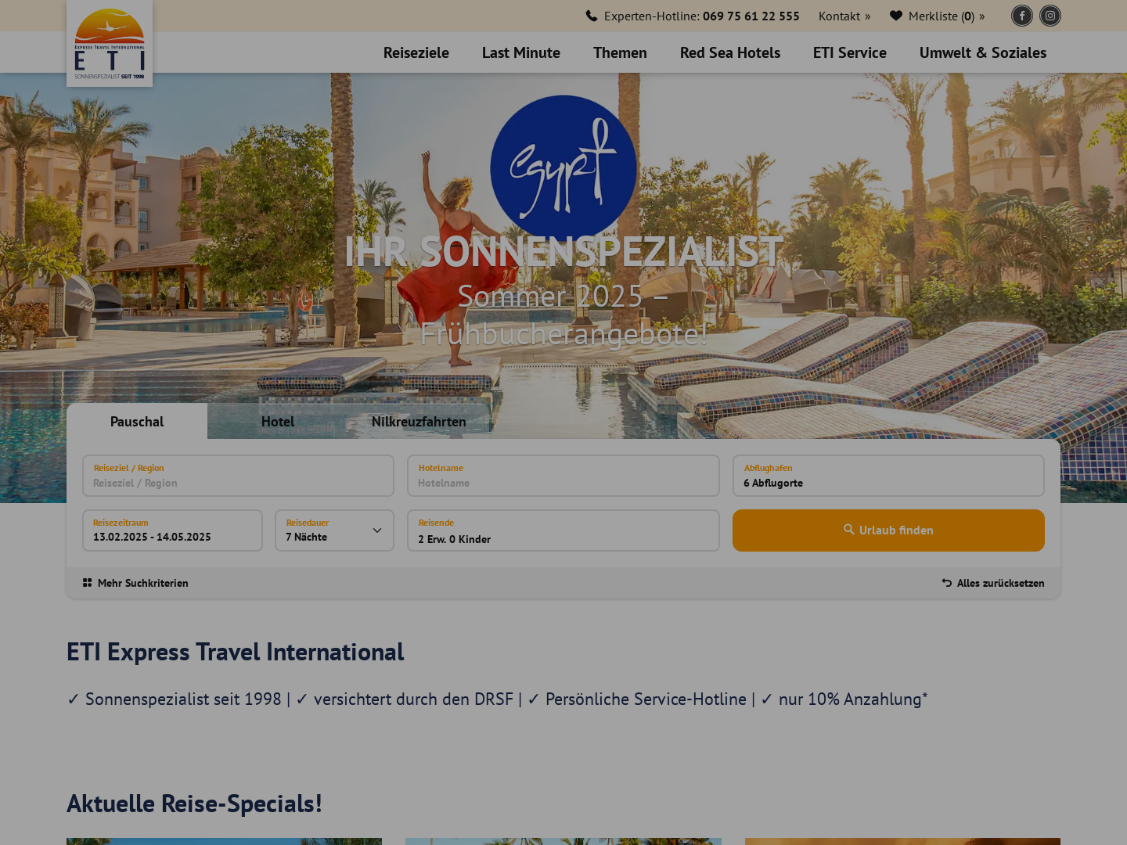
Task: Open the Reisezeitraum date range picker
Action: coord(172,530)
